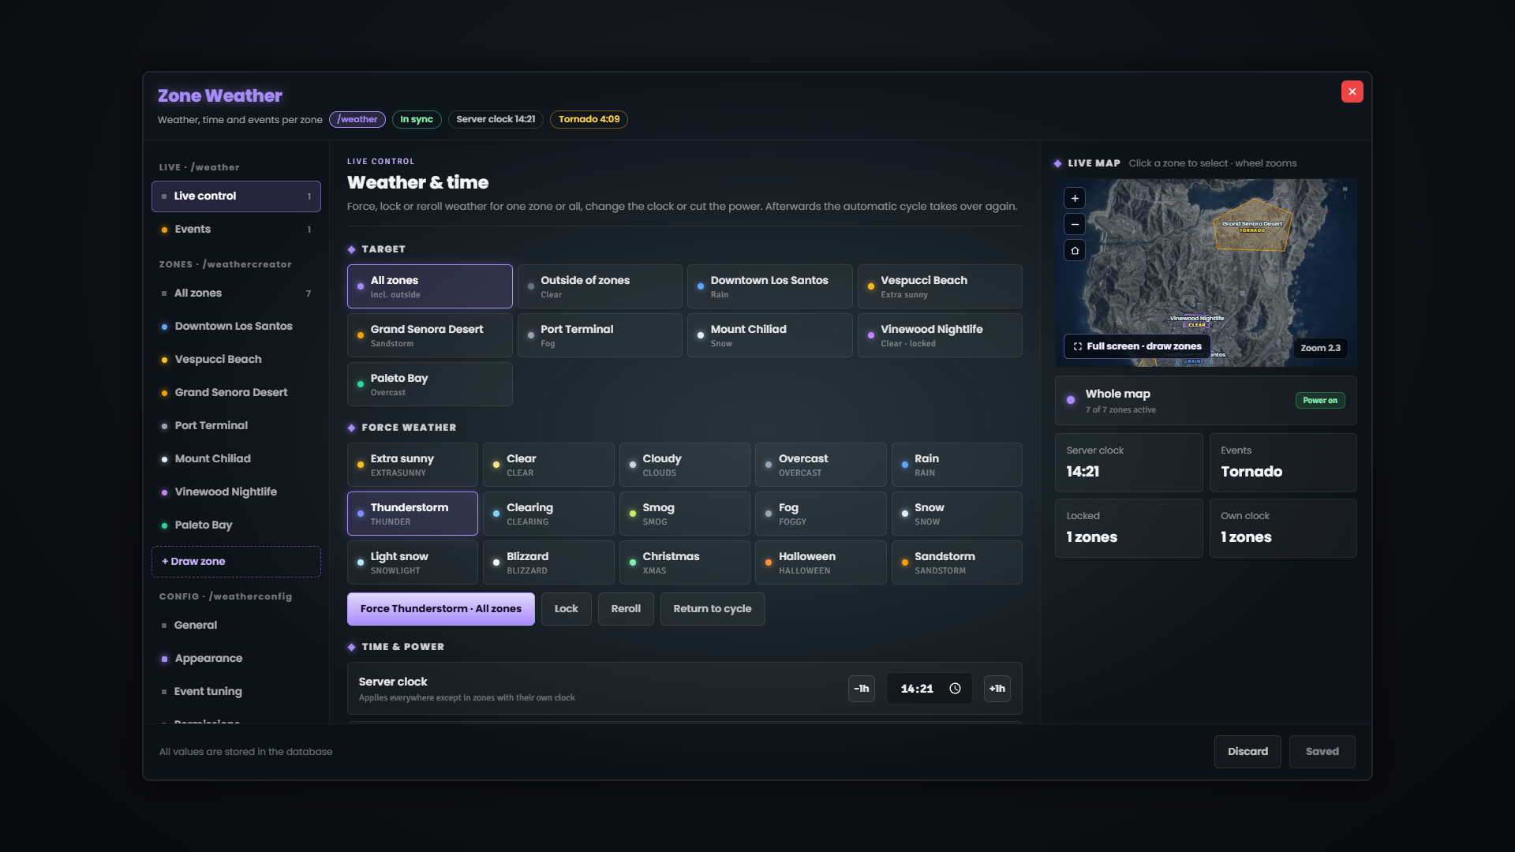Open Mount Chiliad in sidebar

tap(236, 459)
